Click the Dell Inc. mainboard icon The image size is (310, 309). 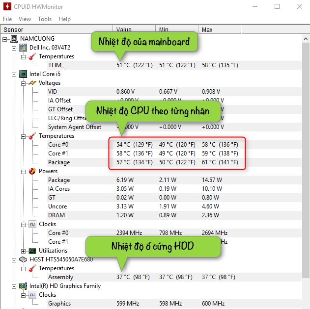pos(23,48)
